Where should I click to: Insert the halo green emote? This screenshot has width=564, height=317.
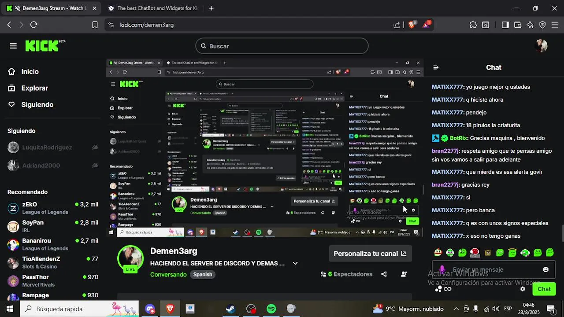[x=512, y=253]
